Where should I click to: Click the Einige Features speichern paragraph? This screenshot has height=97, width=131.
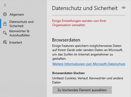tap(88, 52)
